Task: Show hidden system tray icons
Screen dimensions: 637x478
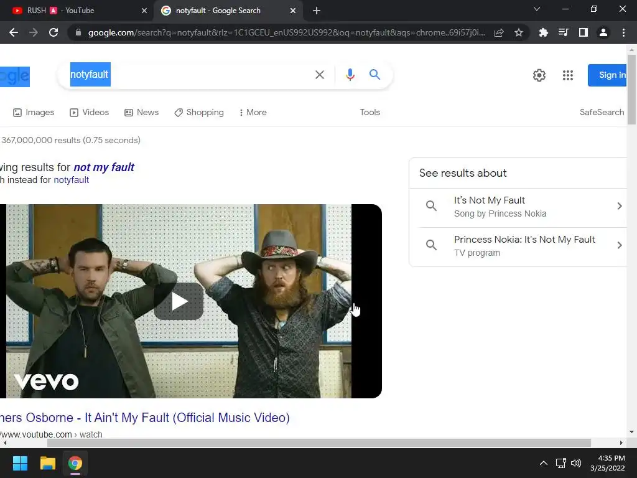Action: [543, 463]
